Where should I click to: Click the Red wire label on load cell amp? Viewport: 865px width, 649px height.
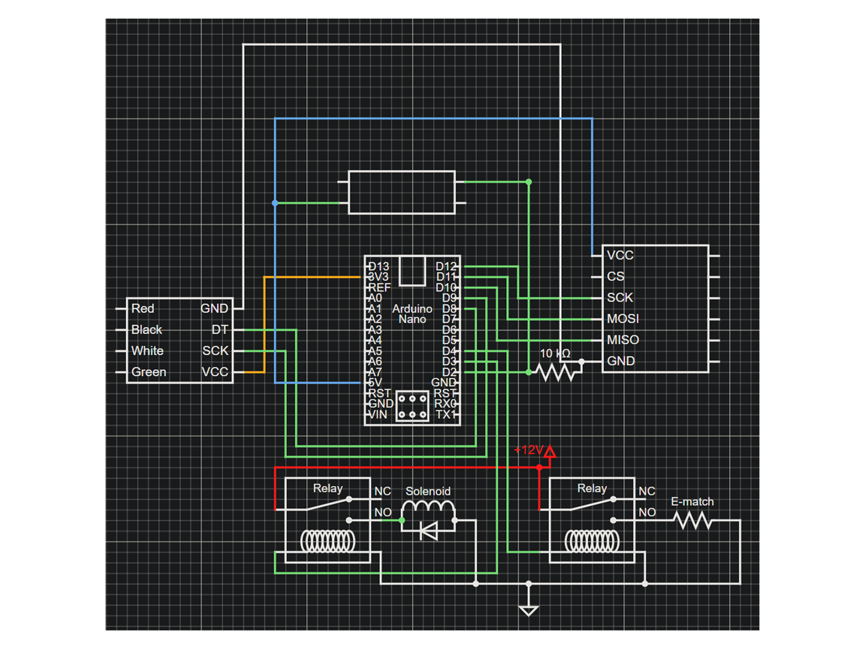click(143, 308)
